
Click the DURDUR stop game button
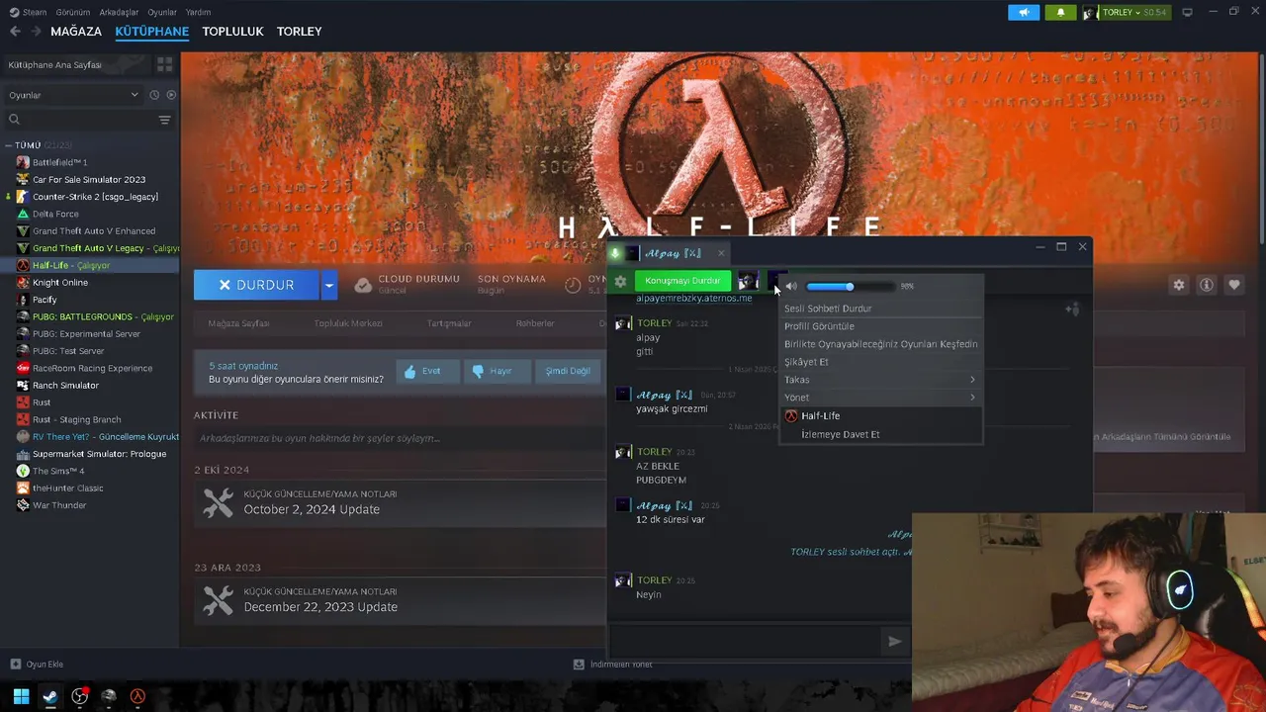coord(256,285)
